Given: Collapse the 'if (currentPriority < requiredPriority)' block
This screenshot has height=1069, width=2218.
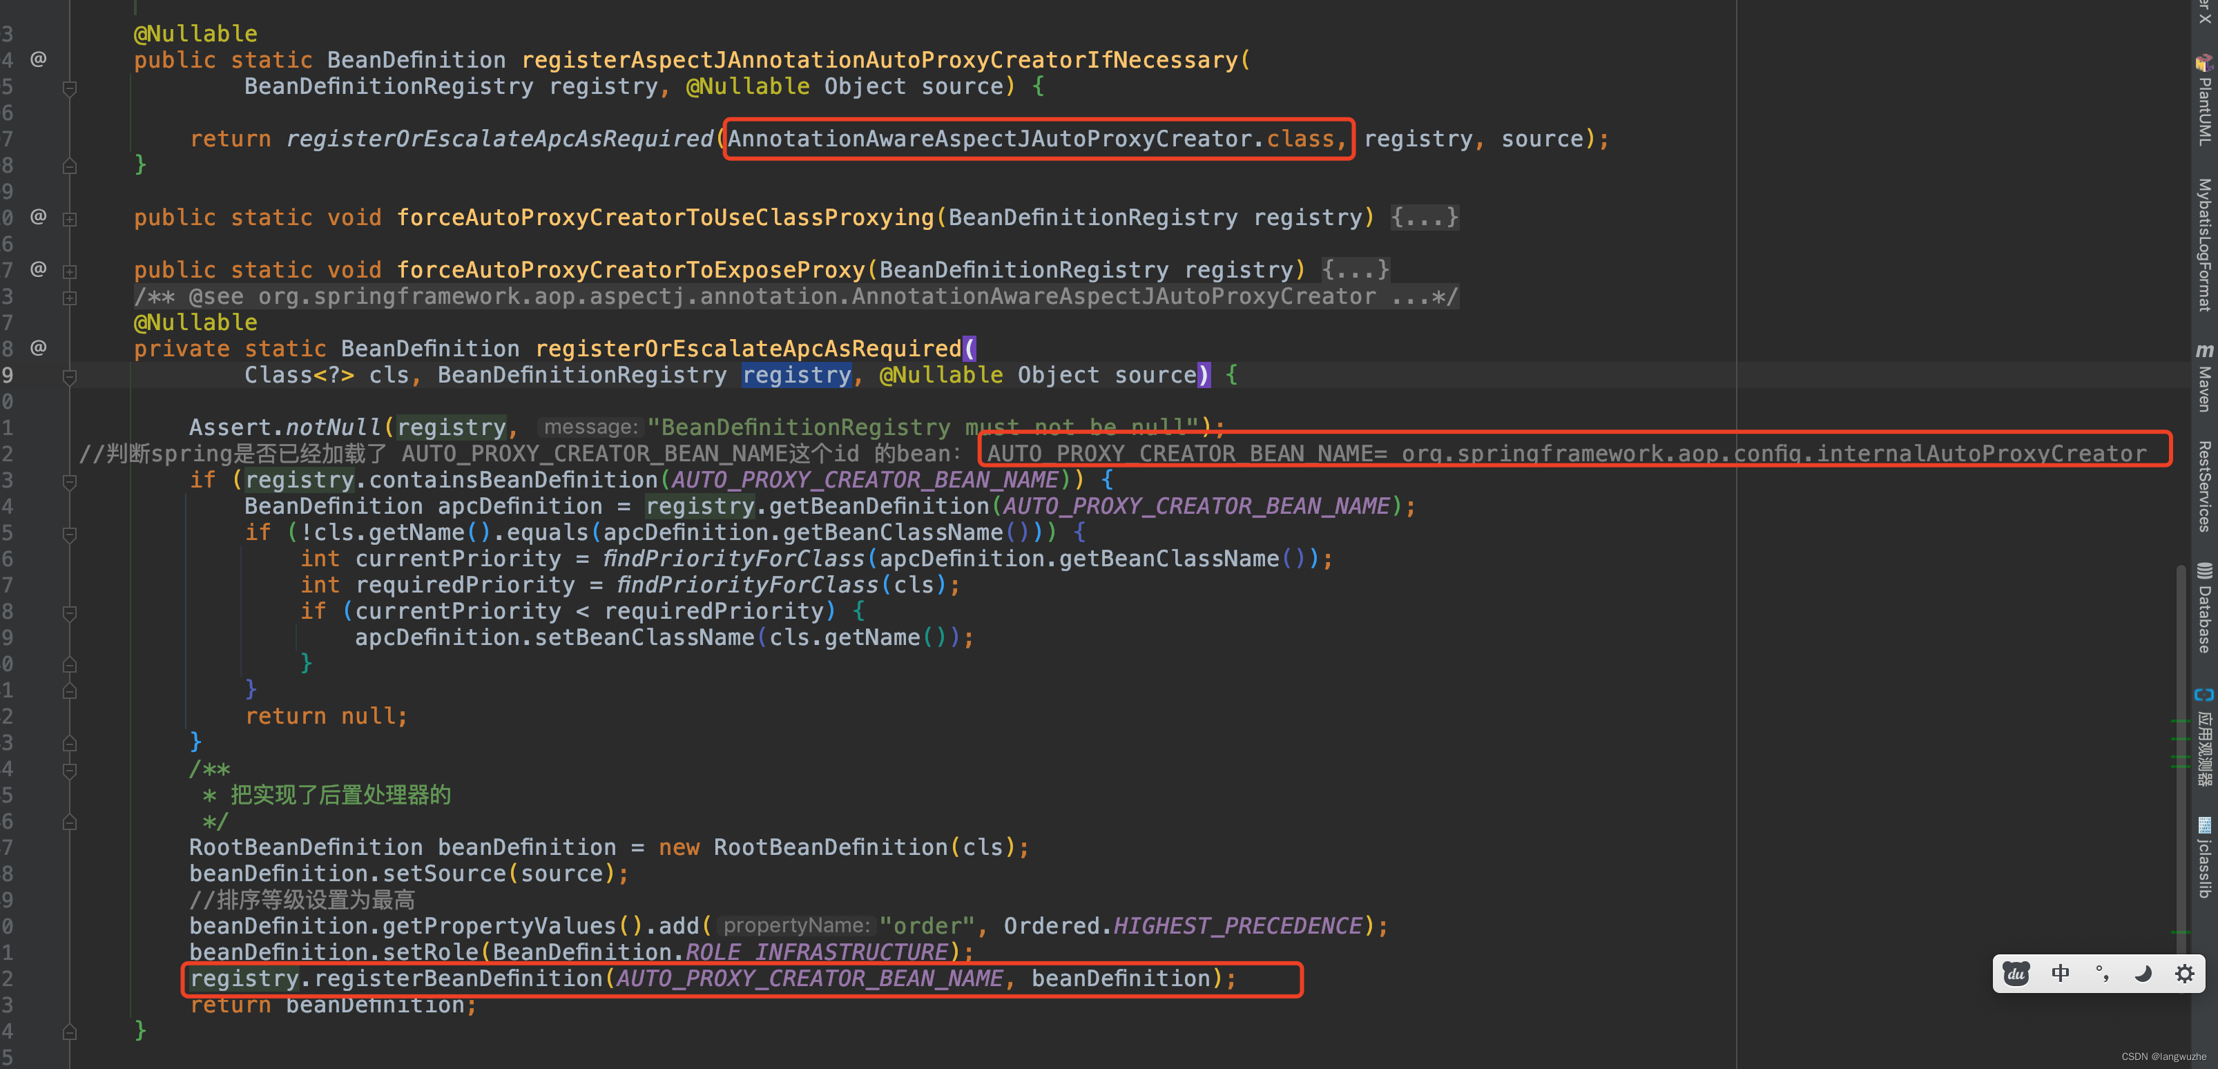Looking at the screenshot, I should coord(70,613).
